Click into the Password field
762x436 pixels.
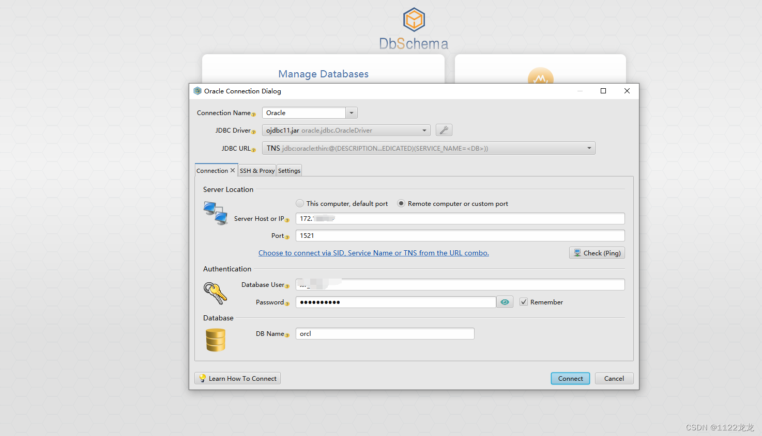pyautogui.click(x=396, y=302)
